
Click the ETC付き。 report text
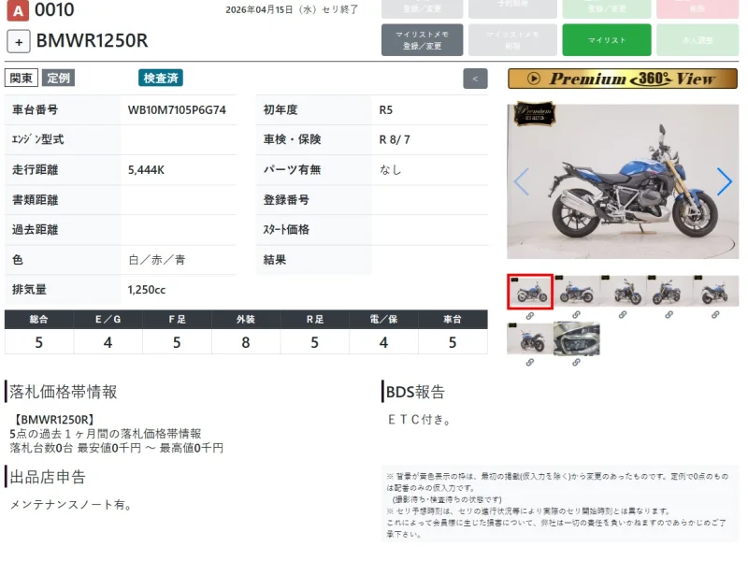click(x=419, y=420)
